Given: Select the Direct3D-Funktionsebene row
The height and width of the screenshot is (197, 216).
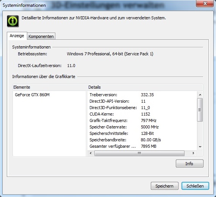Looking at the screenshot, I should 142,108.
